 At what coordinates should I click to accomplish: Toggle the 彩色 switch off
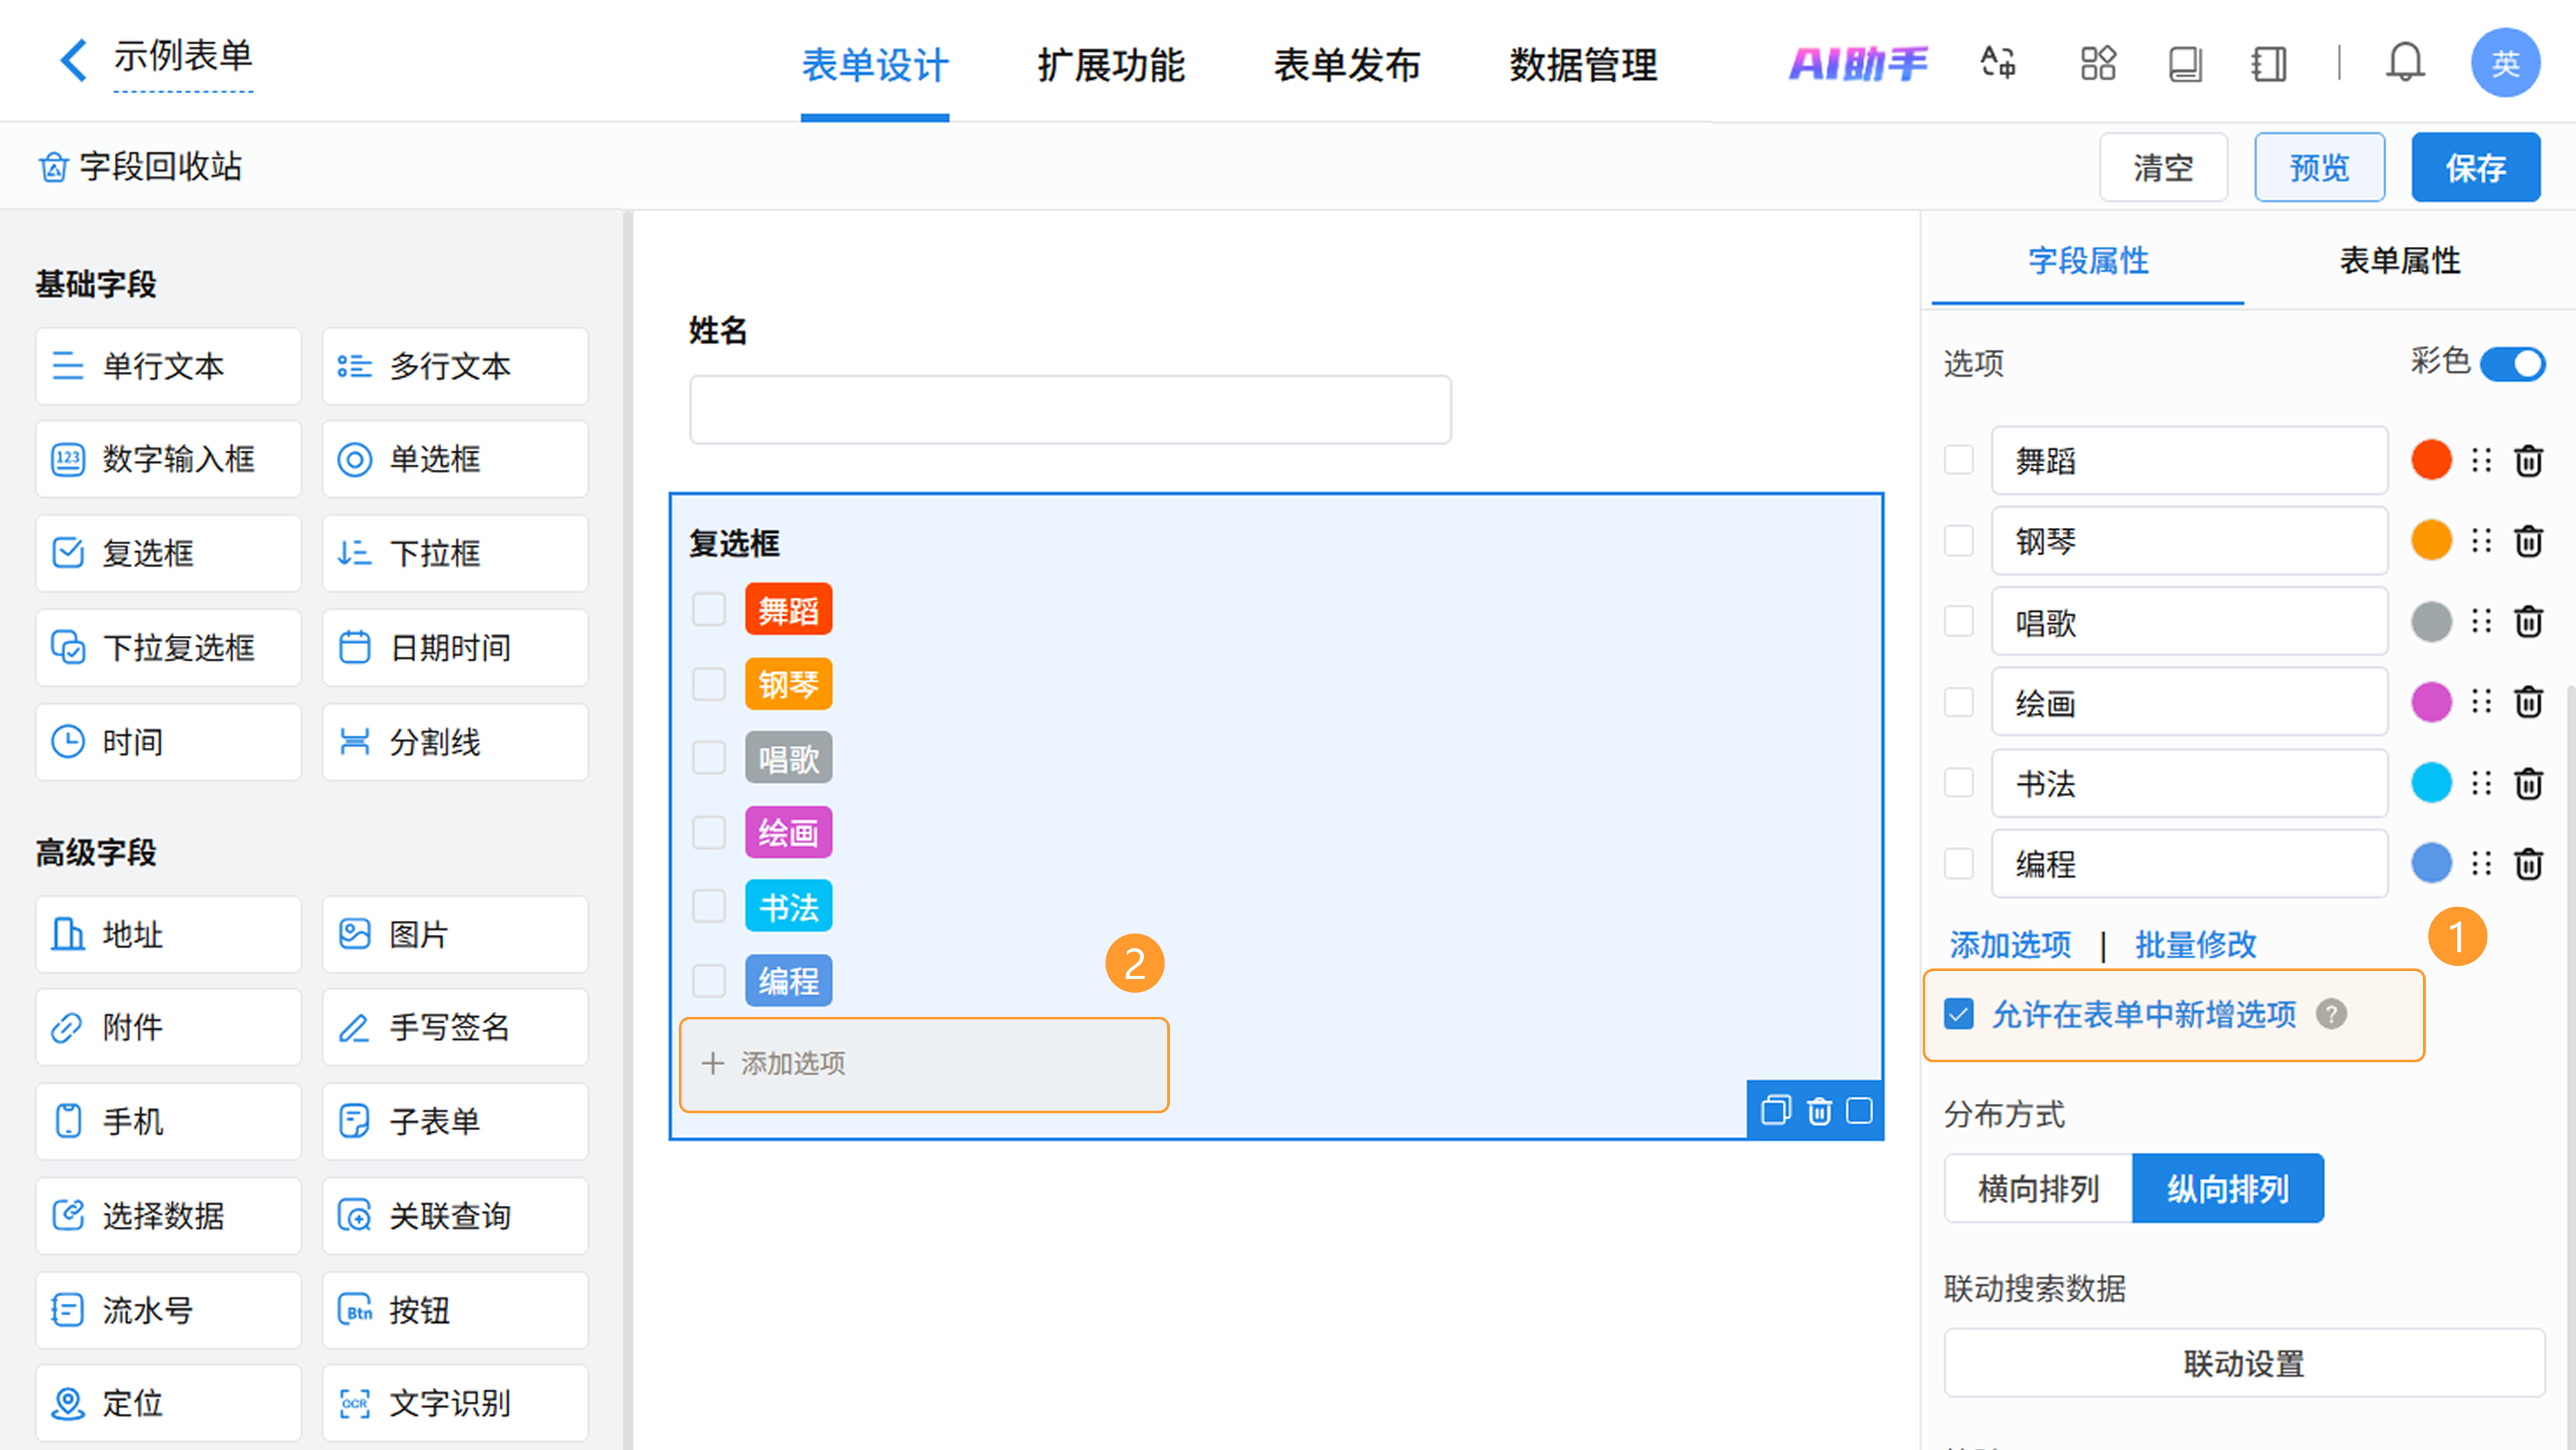tap(2512, 363)
